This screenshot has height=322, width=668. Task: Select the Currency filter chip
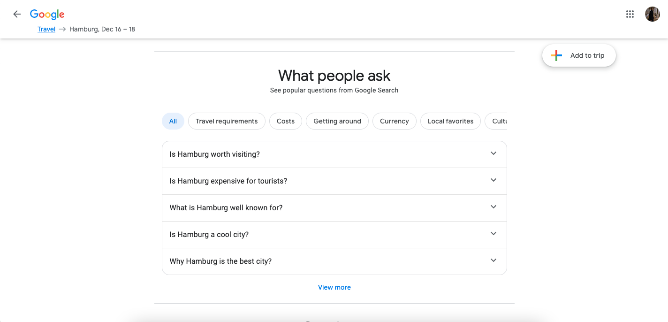pos(394,121)
